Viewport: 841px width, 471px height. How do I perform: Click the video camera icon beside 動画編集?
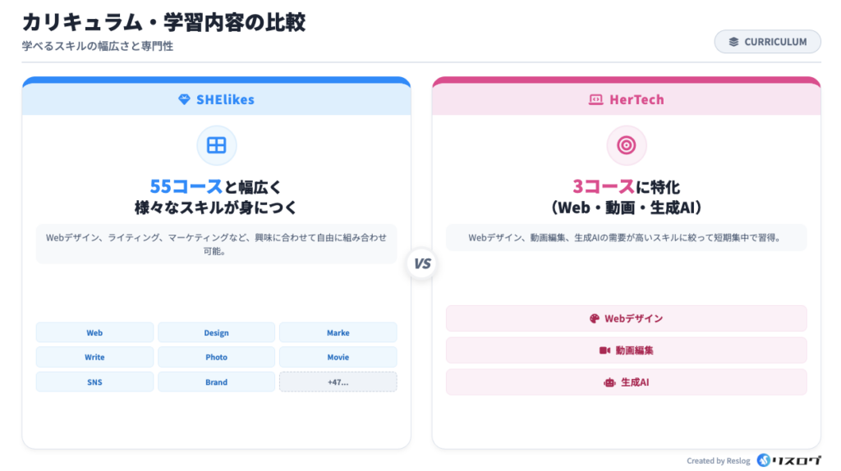[605, 350]
